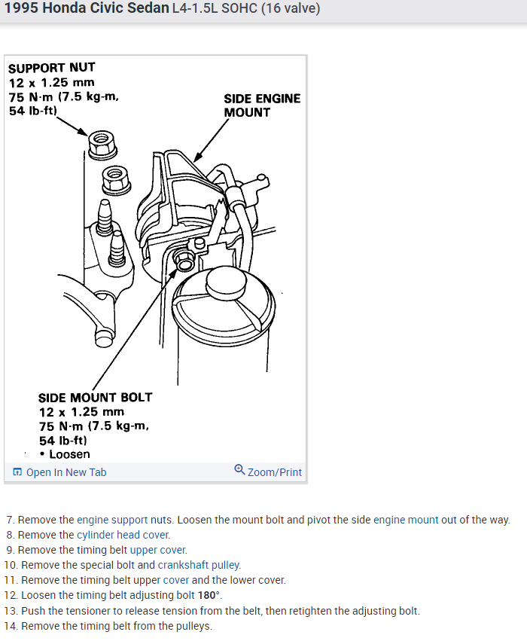Click the engine mount diagram image

155,259
